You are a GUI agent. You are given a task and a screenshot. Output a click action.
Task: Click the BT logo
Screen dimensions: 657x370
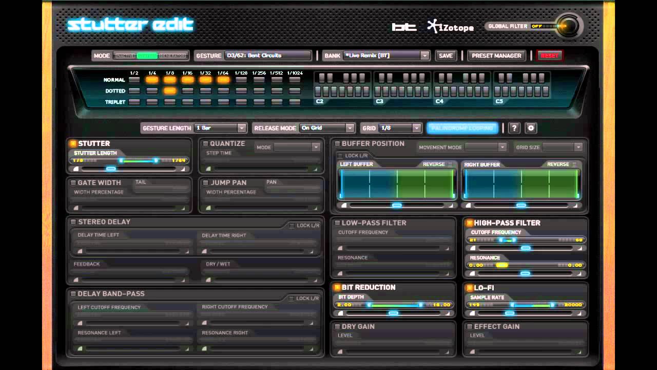pyautogui.click(x=404, y=27)
